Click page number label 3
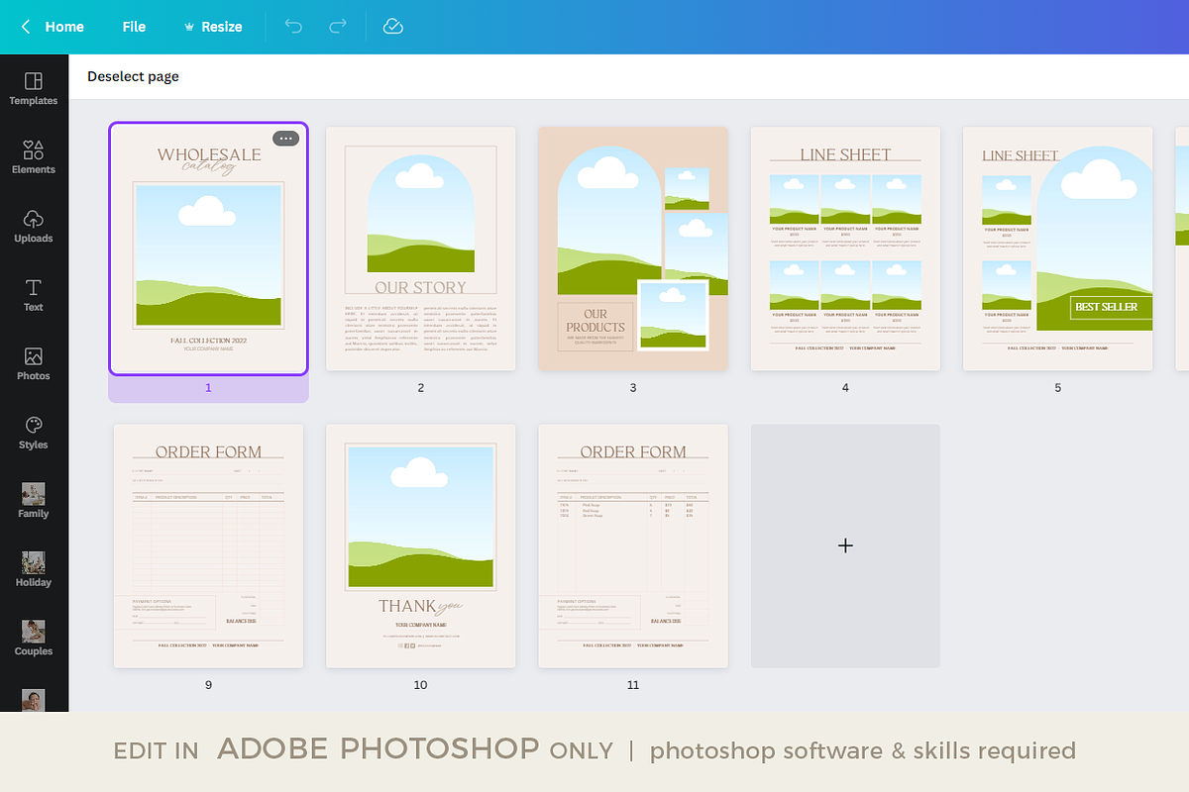 pos(633,388)
